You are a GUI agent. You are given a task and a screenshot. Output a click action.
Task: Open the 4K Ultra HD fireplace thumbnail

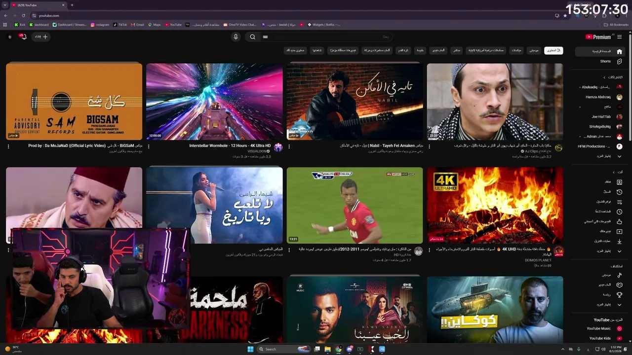pos(495,205)
